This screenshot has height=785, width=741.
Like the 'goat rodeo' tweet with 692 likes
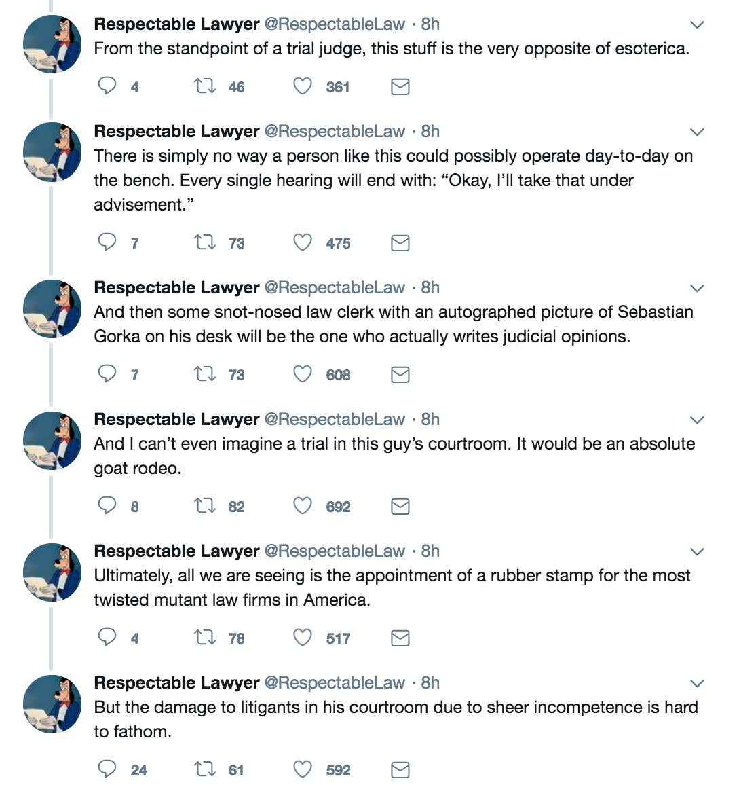point(303,506)
